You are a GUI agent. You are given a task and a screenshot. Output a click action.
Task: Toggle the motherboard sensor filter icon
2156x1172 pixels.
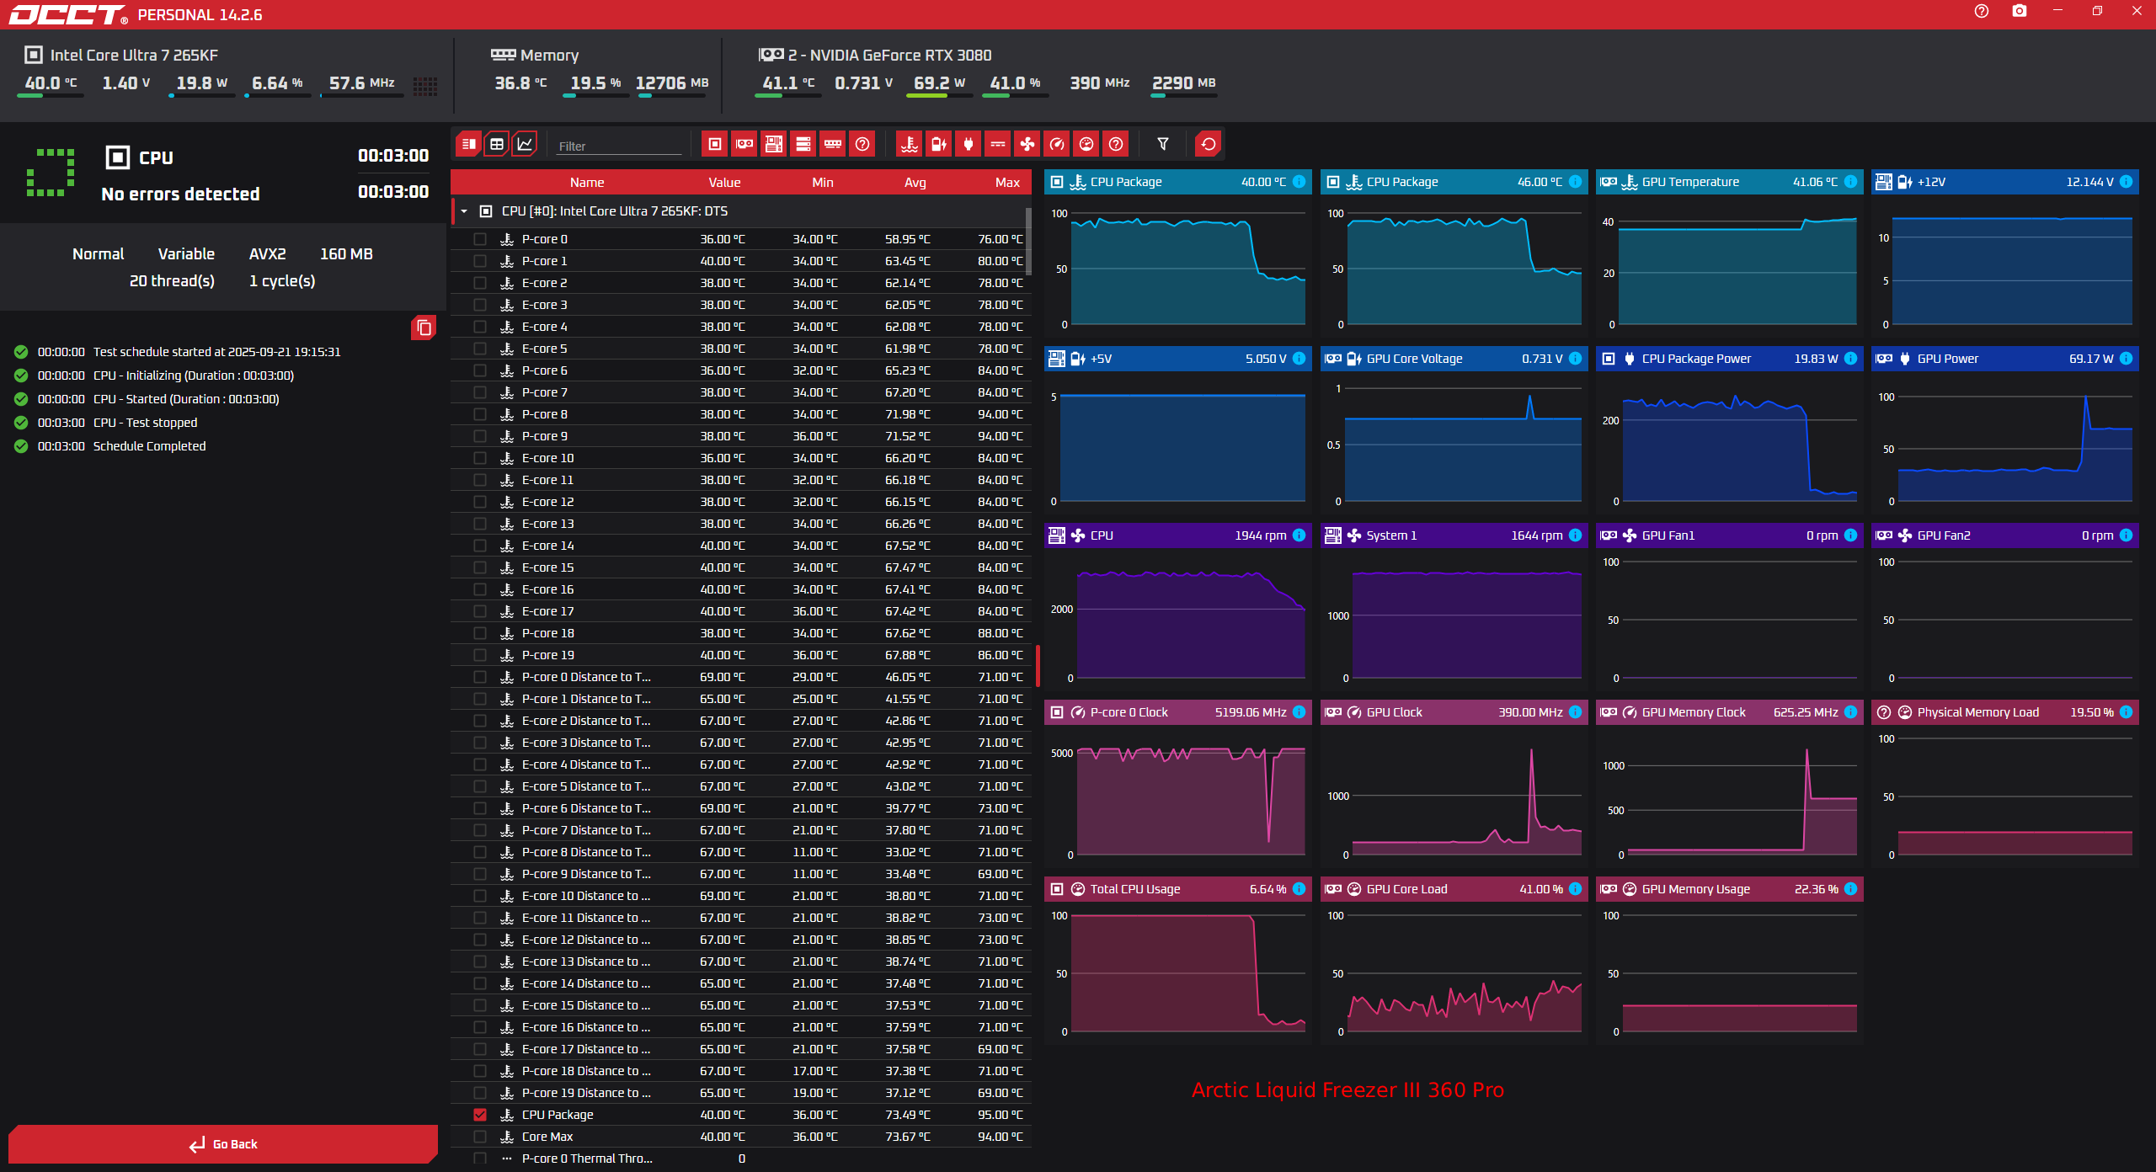[774, 144]
